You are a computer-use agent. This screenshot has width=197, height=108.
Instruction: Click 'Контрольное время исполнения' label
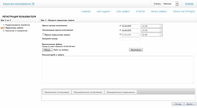tap(58, 30)
